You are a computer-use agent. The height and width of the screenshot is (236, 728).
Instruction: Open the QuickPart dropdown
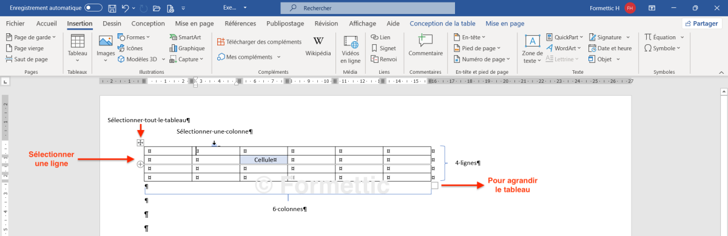(x=564, y=38)
